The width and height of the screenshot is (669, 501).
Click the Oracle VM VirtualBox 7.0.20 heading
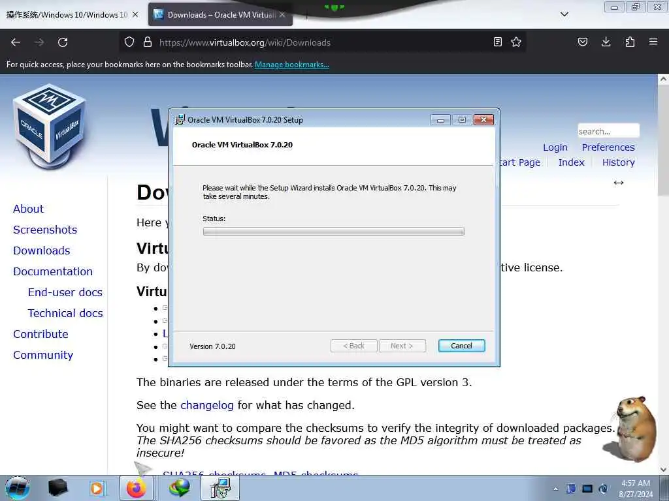click(242, 145)
